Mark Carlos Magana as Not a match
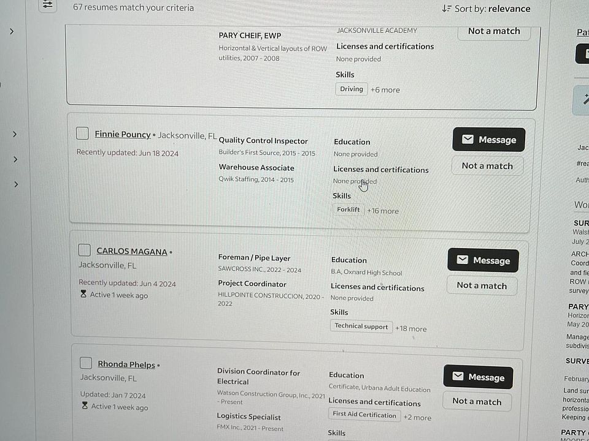Viewport: 589px width, 441px height. click(x=482, y=285)
